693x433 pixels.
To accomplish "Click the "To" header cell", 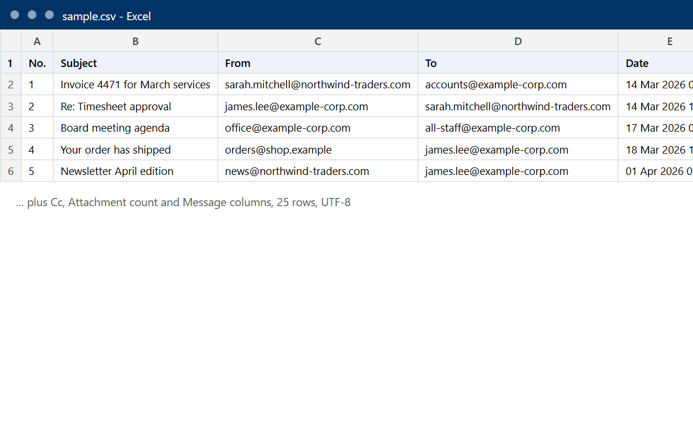I will 518,63.
